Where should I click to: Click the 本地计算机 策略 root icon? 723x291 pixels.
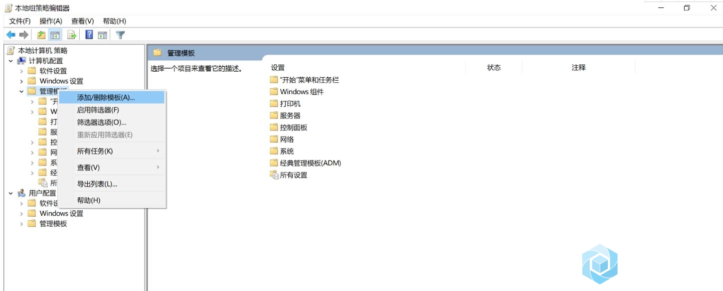11,50
